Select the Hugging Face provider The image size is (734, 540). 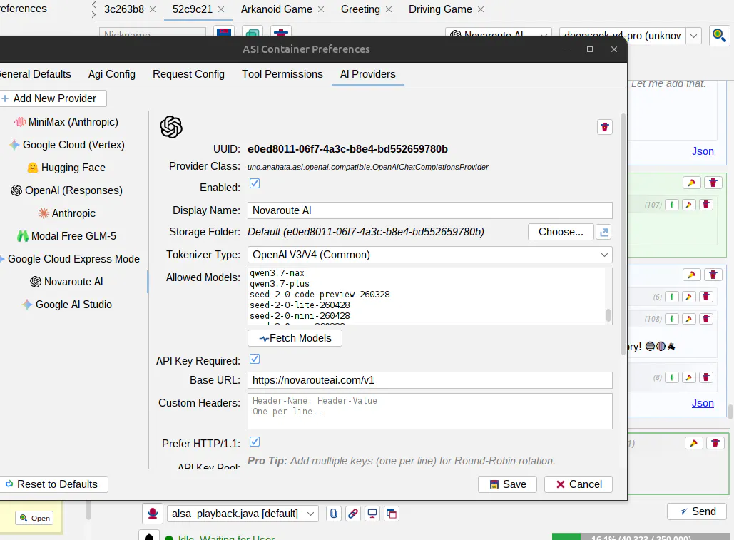[x=66, y=168]
